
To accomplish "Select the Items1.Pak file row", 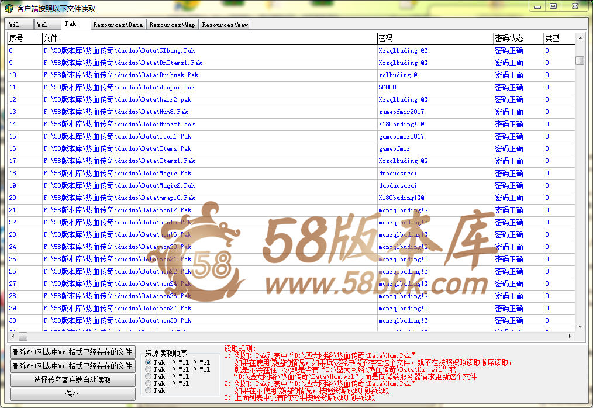I will coord(291,161).
